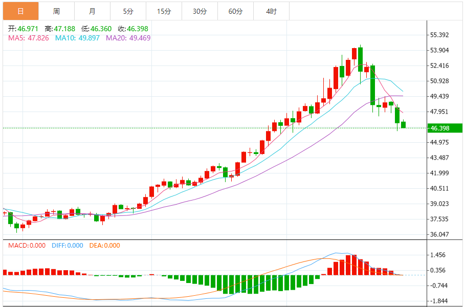
Task: Choose the 60分 interval tab
Action: coord(235,11)
